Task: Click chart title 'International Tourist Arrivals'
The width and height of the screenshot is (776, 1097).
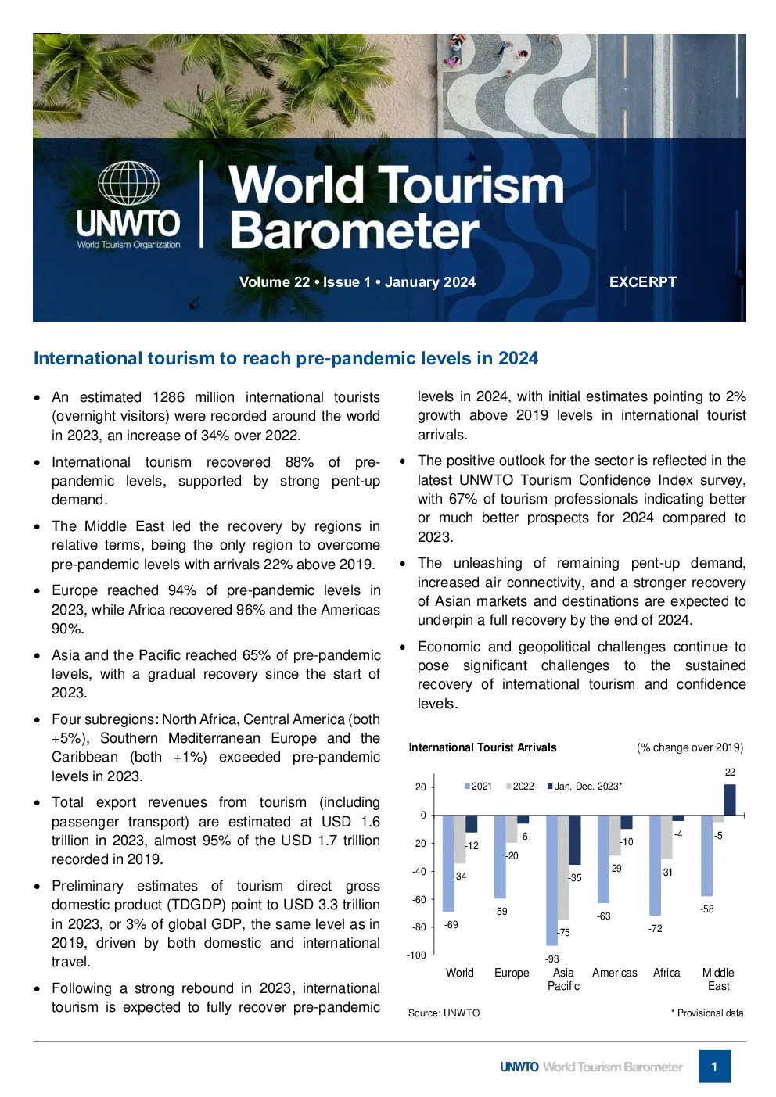Action: (x=483, y=747)
